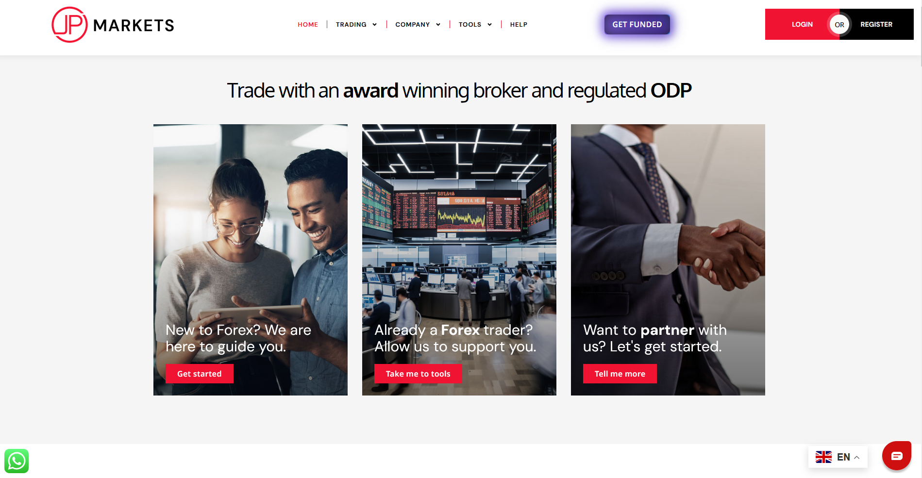This screenshot has height=478, width=922.
Task: Select the Trading menu label
Action: [351, 25]
